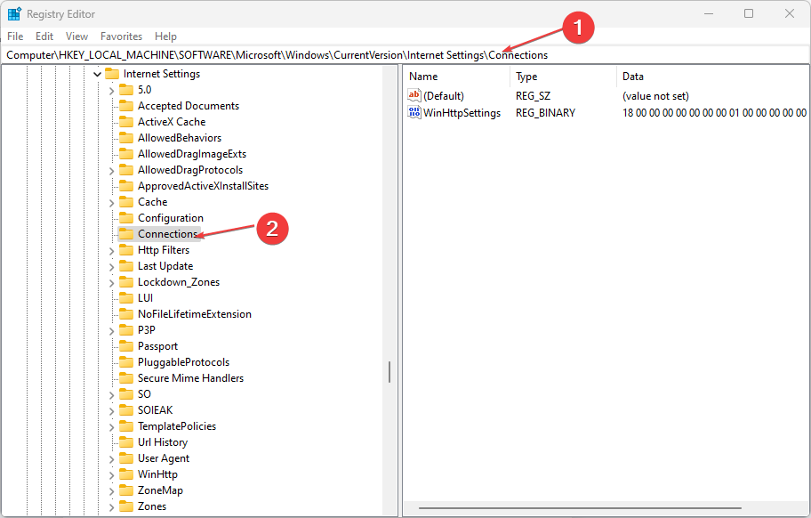Image resolution: width=811 pixels, height=518 pixels.
Task: Expand the User Agent key
Action: point(112,459)
